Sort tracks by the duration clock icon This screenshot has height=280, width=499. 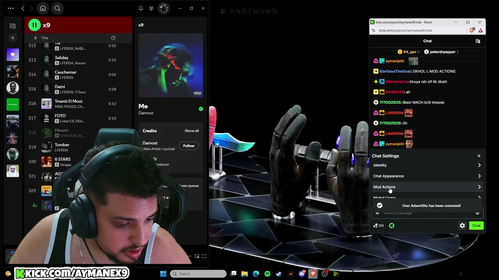click(113, 38)
